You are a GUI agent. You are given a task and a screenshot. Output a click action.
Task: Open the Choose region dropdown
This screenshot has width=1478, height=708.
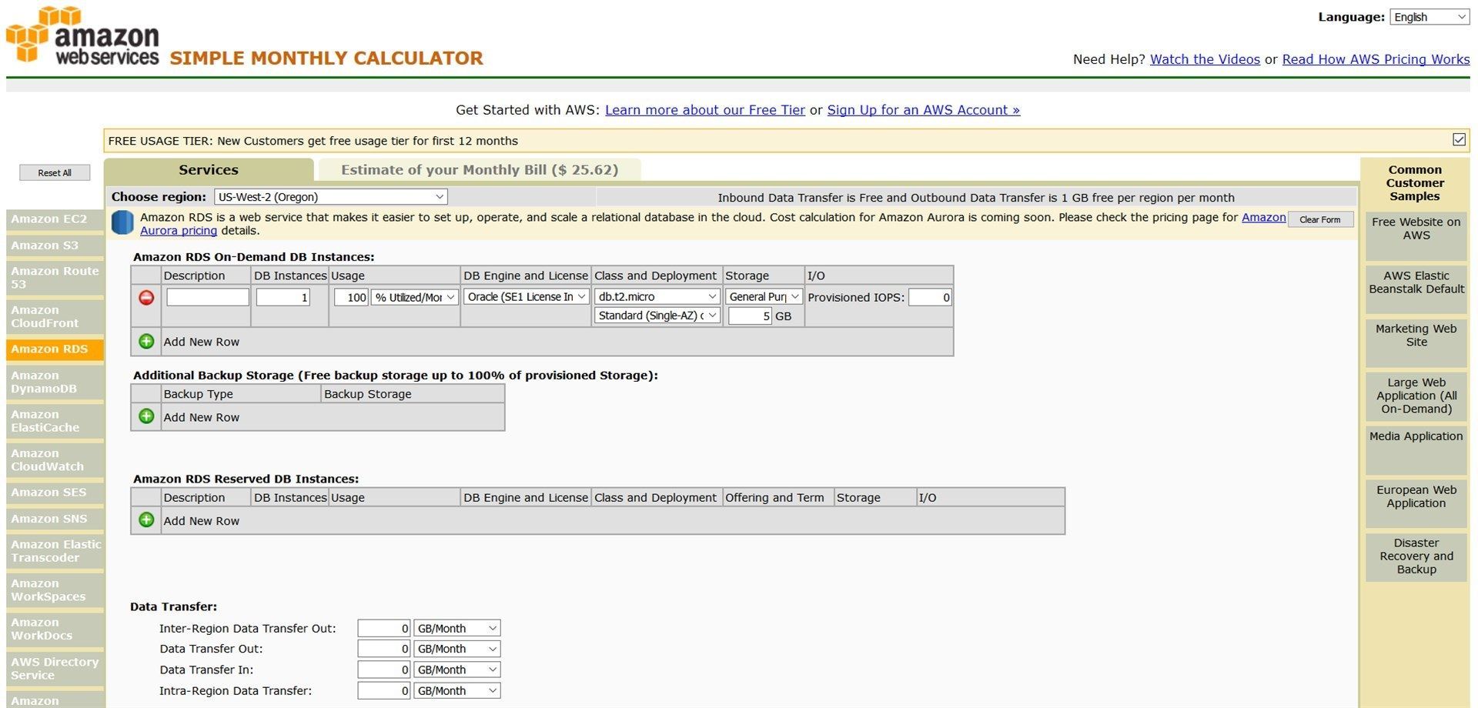pos(331,197)
